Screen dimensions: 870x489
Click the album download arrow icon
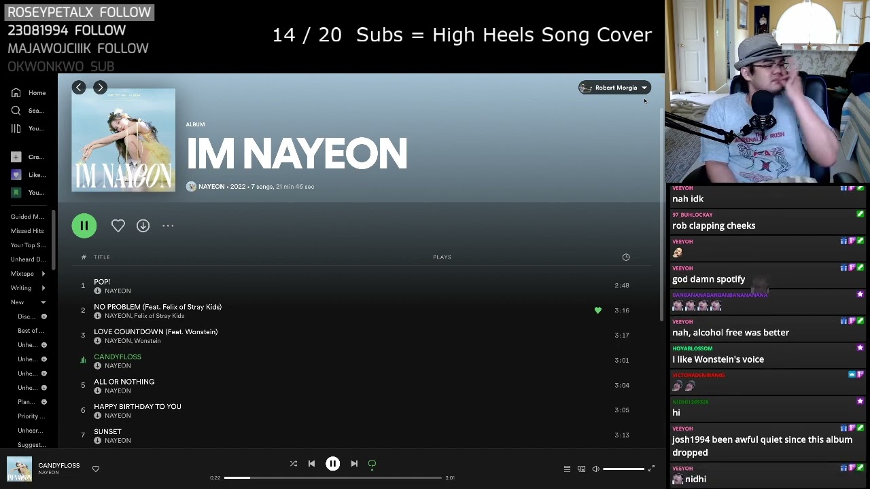[x=143, y=225]
